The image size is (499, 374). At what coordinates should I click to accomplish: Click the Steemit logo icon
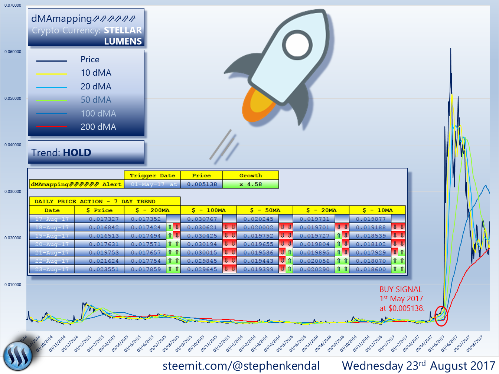click(17, 355)
